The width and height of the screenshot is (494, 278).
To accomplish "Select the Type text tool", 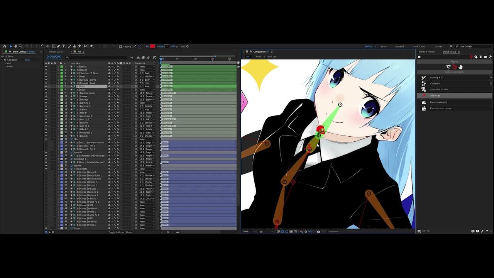I will coord(64,46).
